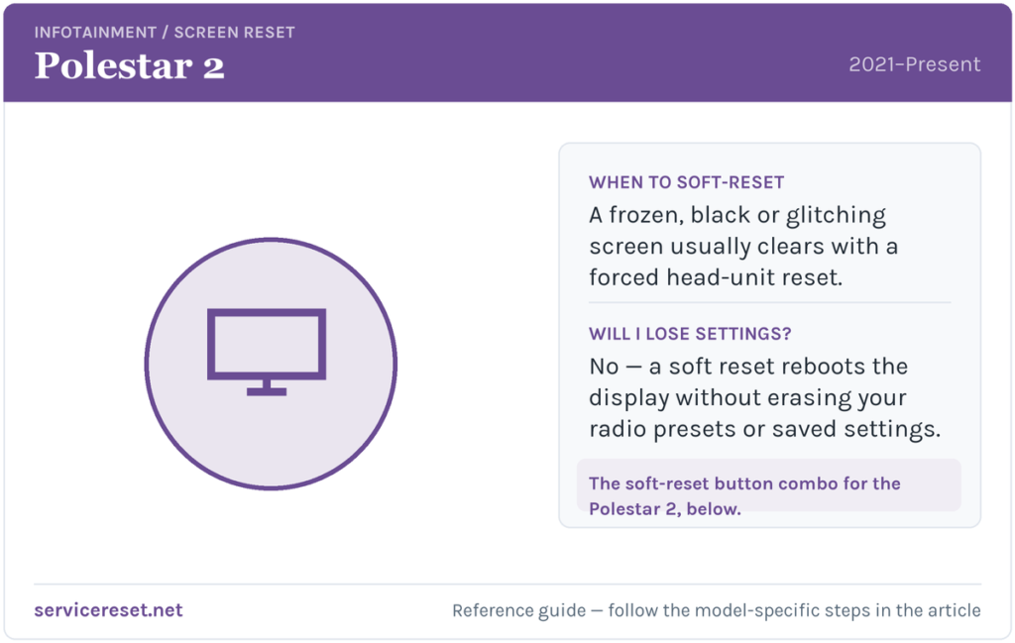Click the Polestar 2 title heading
This screenshot has width=1015, height=643.
(130, 66)
